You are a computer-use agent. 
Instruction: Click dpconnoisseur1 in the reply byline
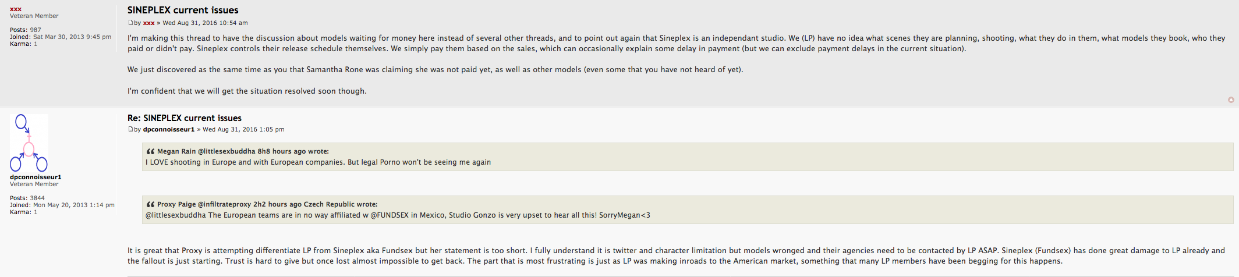168,129
